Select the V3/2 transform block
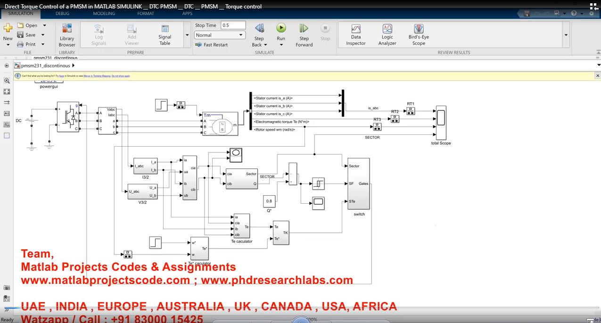Screen dimensions: 601x323 click(143, 191)
